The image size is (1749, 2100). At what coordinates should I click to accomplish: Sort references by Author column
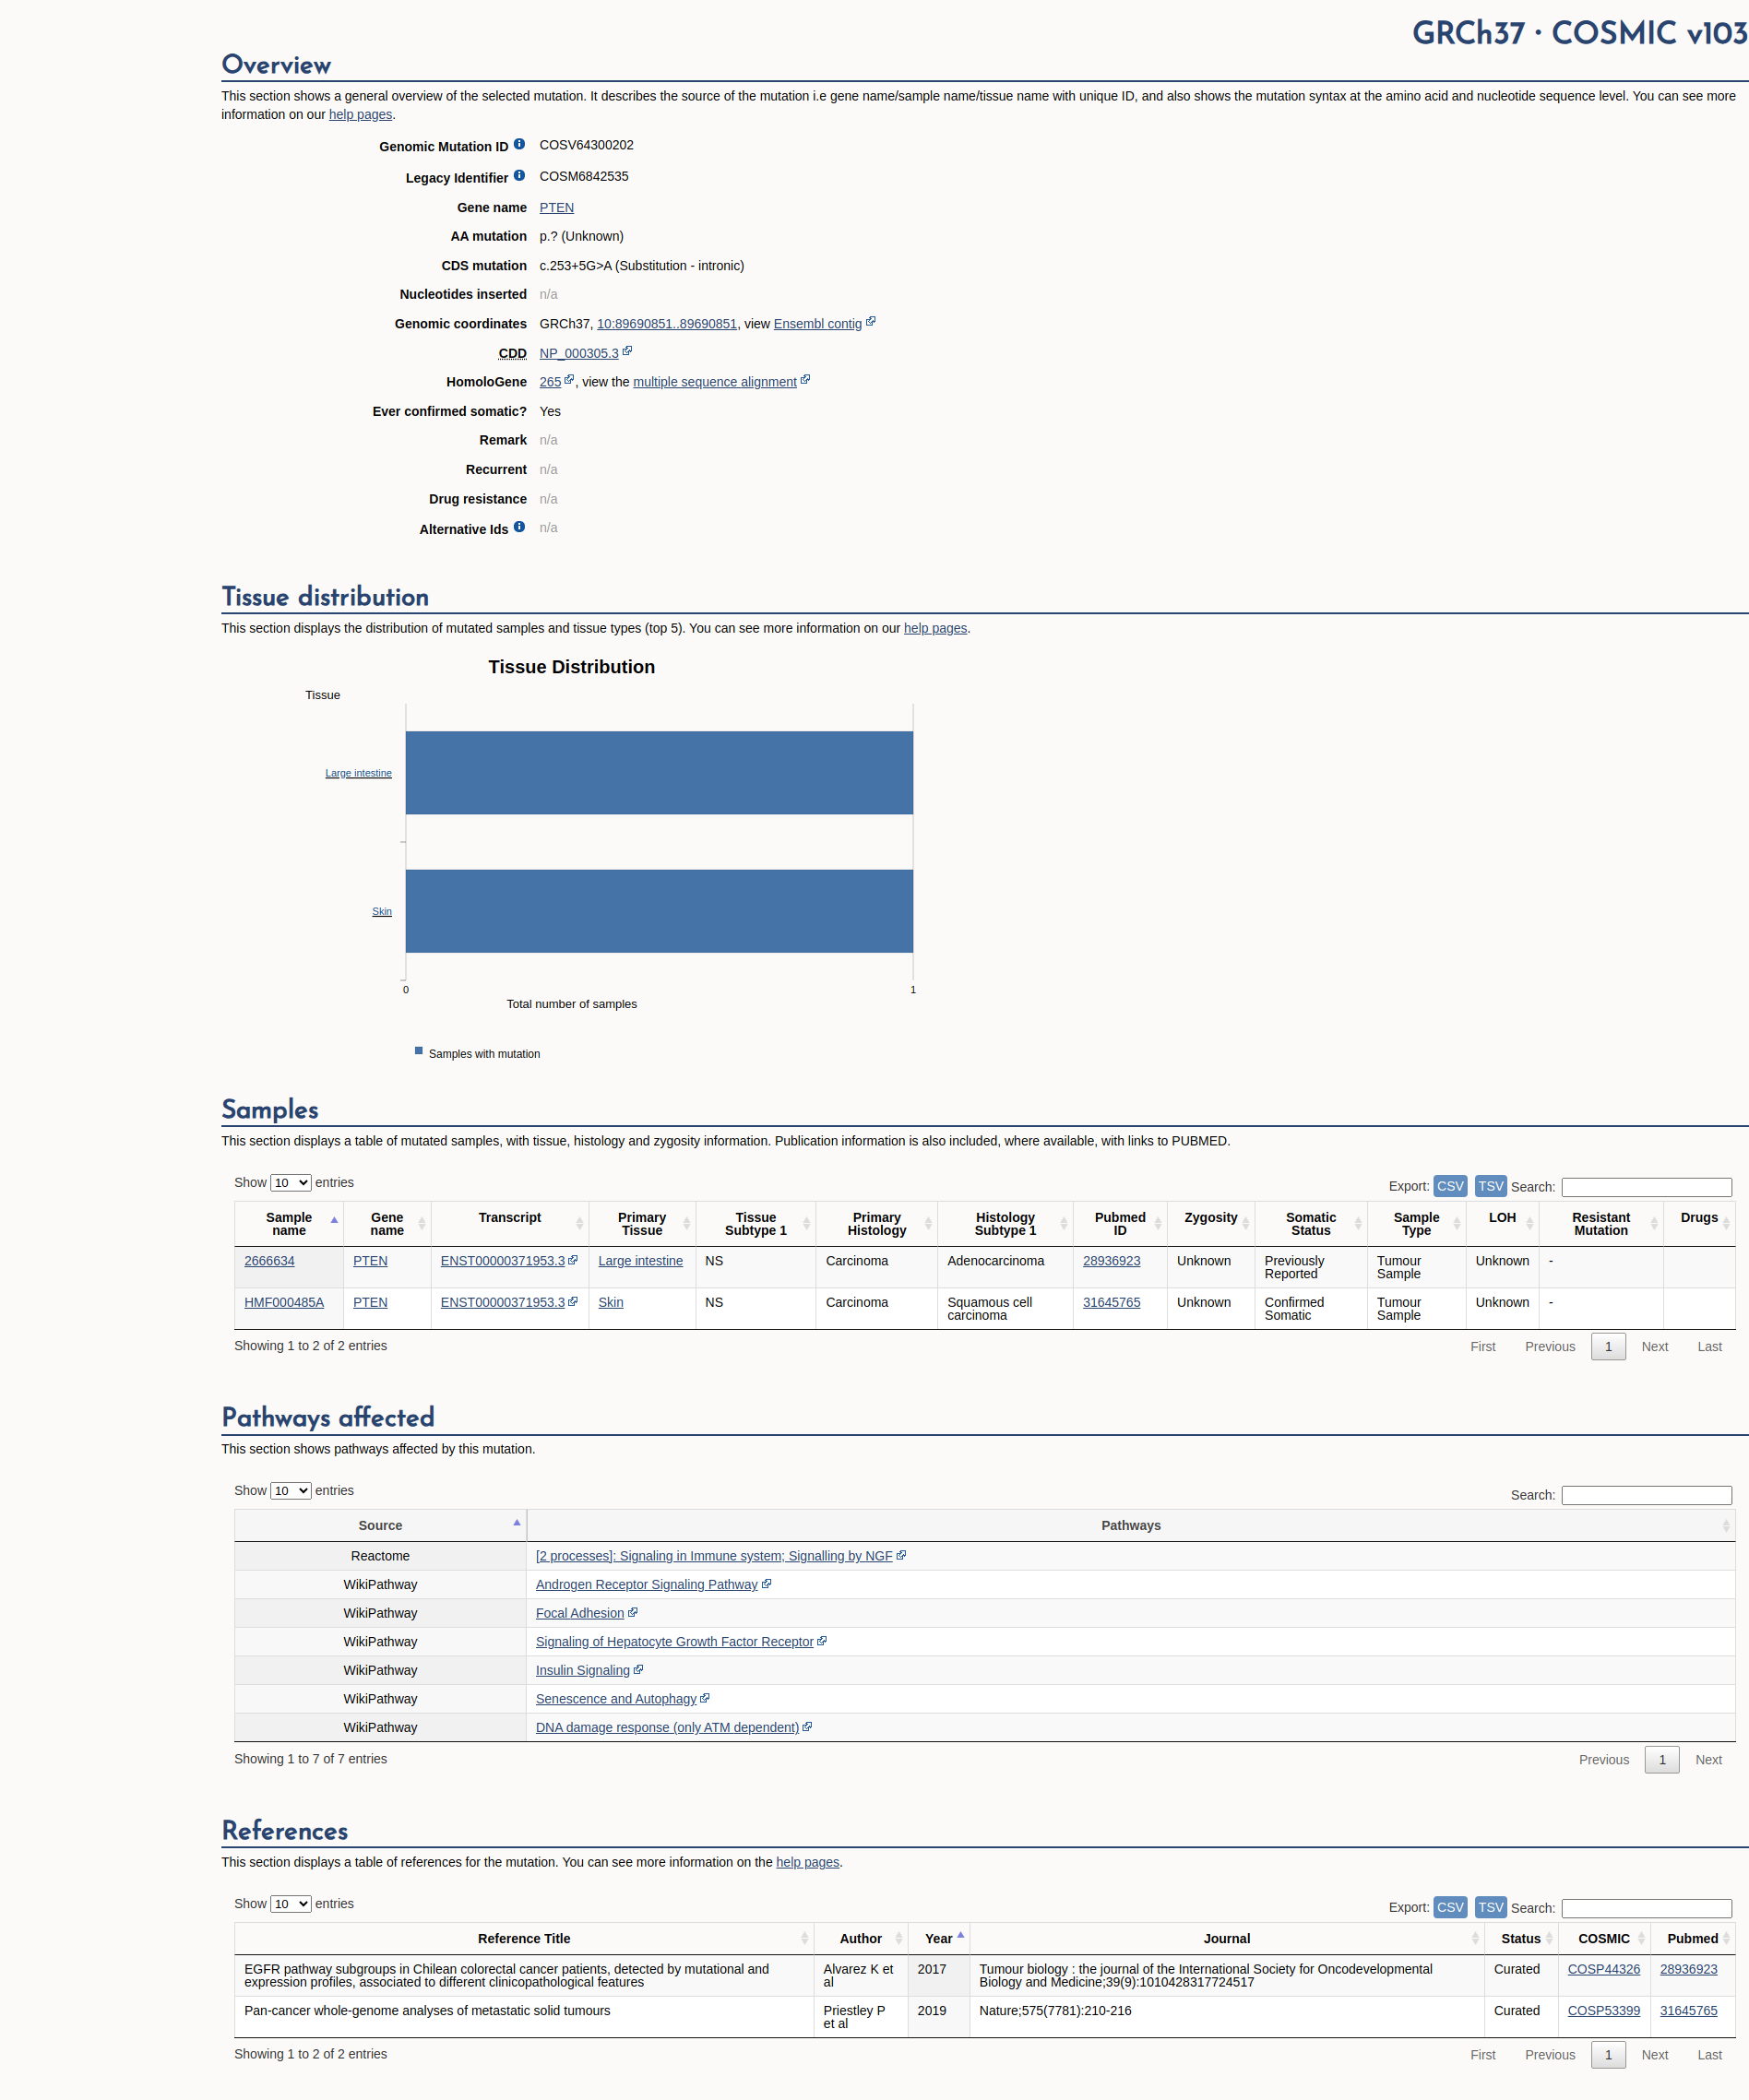(861, 1939)
